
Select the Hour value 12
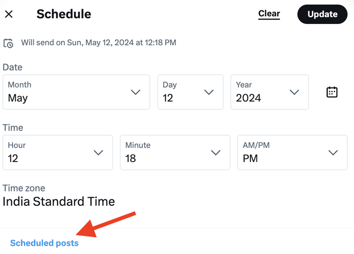tap(57, 152)
